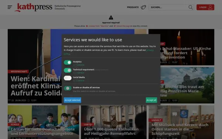Open 'Wien: Kardinal eröffnet Klima' headline
Image resolution: width=222 pixels, height=139 pixels.
click(x=36, y=86)
